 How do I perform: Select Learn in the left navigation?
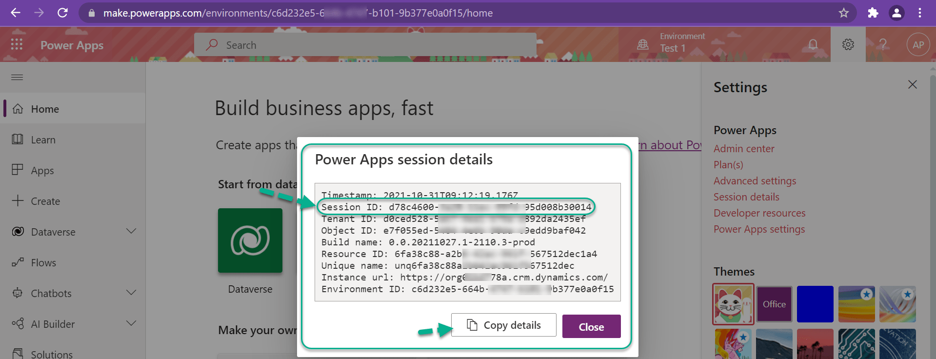(73, 140)
